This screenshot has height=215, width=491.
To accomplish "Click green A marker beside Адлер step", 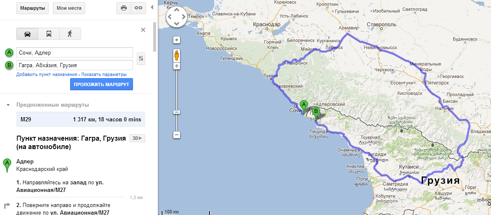I will tap(7, 165).
